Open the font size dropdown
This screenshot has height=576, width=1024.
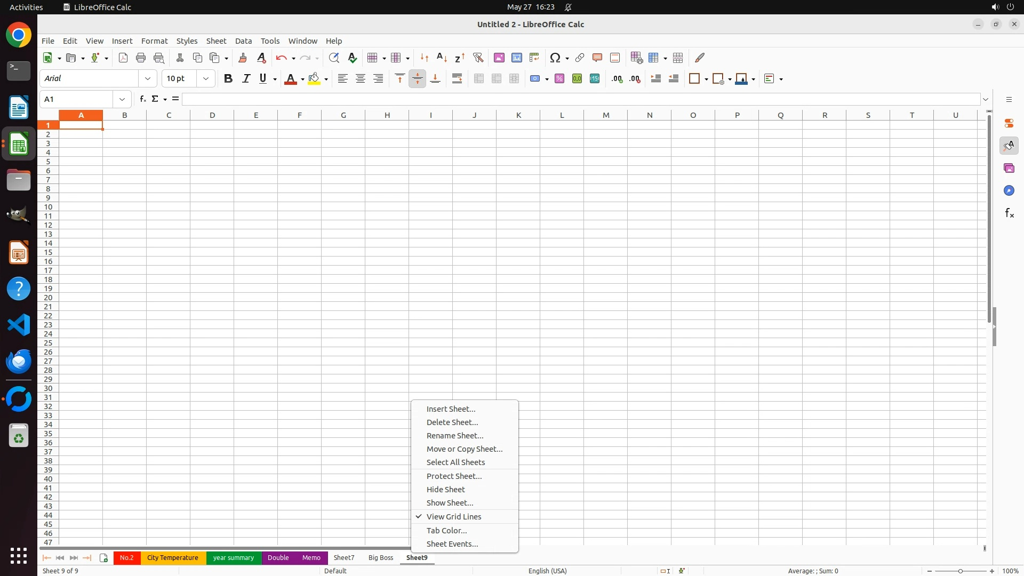pos(206,78)
